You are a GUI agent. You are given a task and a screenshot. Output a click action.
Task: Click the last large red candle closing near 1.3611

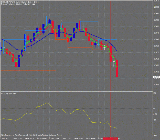coord(117,68)
